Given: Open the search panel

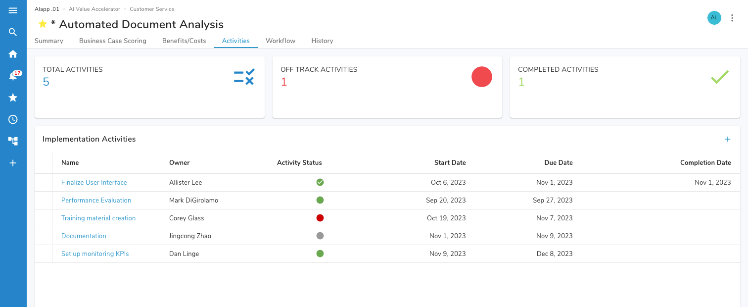Looking at the screenshot, I should pyautogui.click(x=13, y=32).
